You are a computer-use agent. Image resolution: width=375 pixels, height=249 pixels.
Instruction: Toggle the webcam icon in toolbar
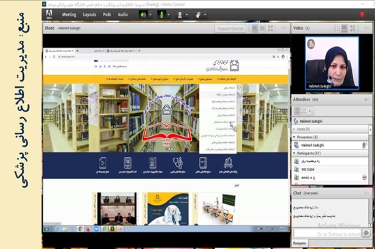pyautogui.click(x=179, y=15)
